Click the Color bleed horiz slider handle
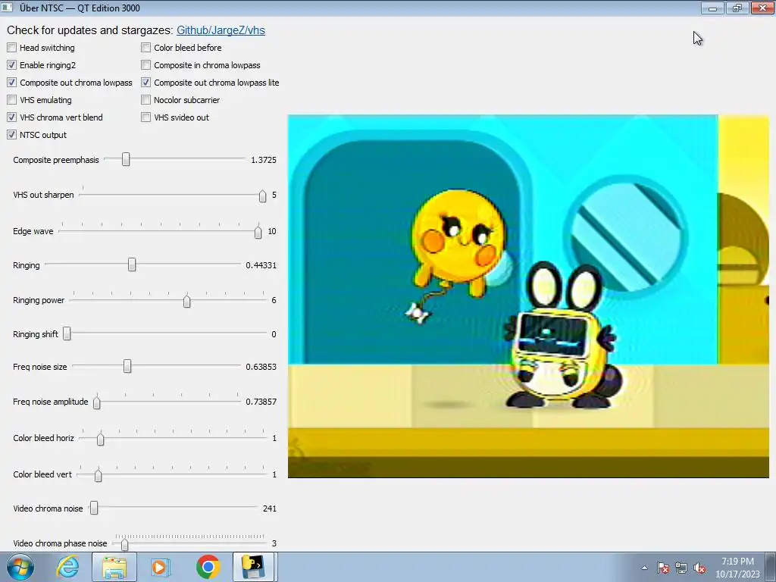 101,439
